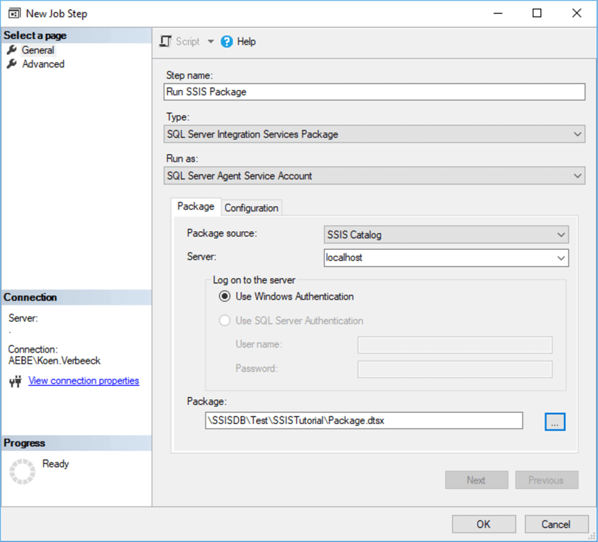Click the Script toolbar label
598x542 pixels.
pyautogui.click(x=187, y=41)
